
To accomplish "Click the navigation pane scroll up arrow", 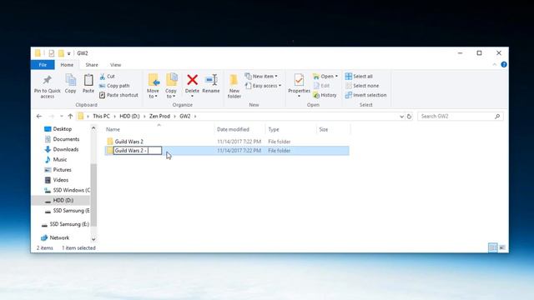I will [93, 127].
